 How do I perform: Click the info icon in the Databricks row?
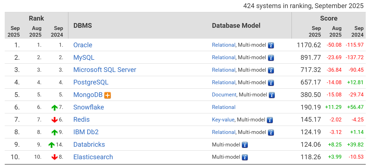tap(245, 145)
